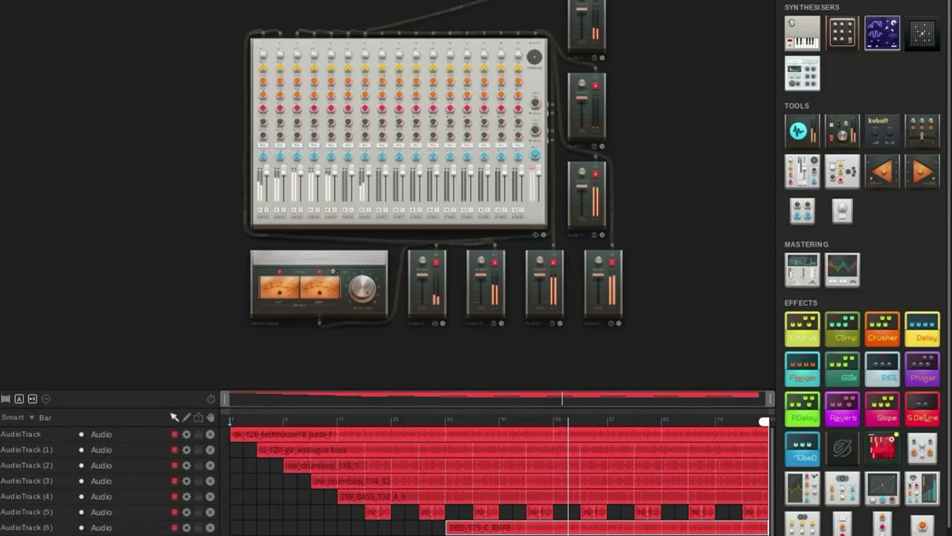Toggle the square mute box on AudioTrack (2)
Image resolution: width=952 pixels, height=536 pixels.
click(198, 465)
